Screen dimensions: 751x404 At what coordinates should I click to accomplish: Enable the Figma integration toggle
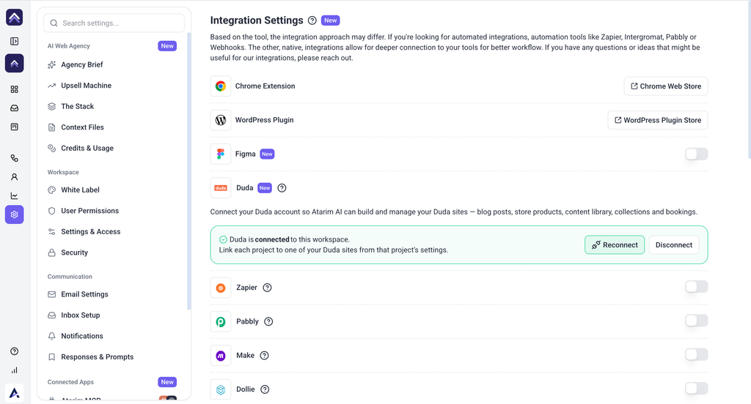pyautogui.click(x=696, y=154)
